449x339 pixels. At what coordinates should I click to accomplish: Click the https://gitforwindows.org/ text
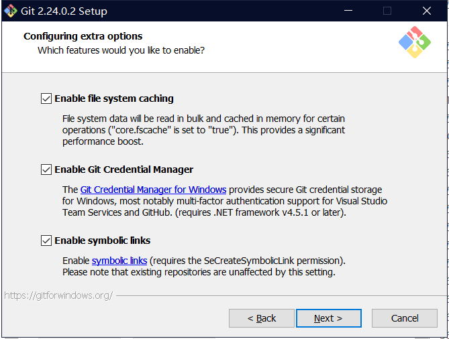[x=58, y=295]
